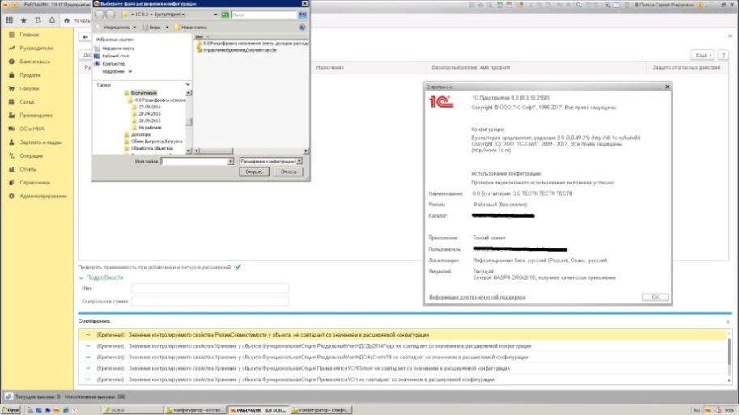Close the Сообщения messages panel
739x415 pixels.
(x=728, y=322)
